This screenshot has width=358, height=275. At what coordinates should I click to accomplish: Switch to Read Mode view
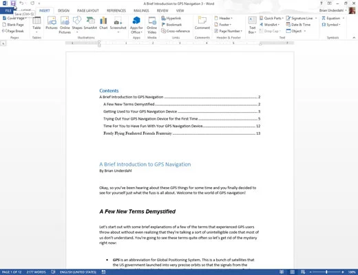[x=282, y=272]
